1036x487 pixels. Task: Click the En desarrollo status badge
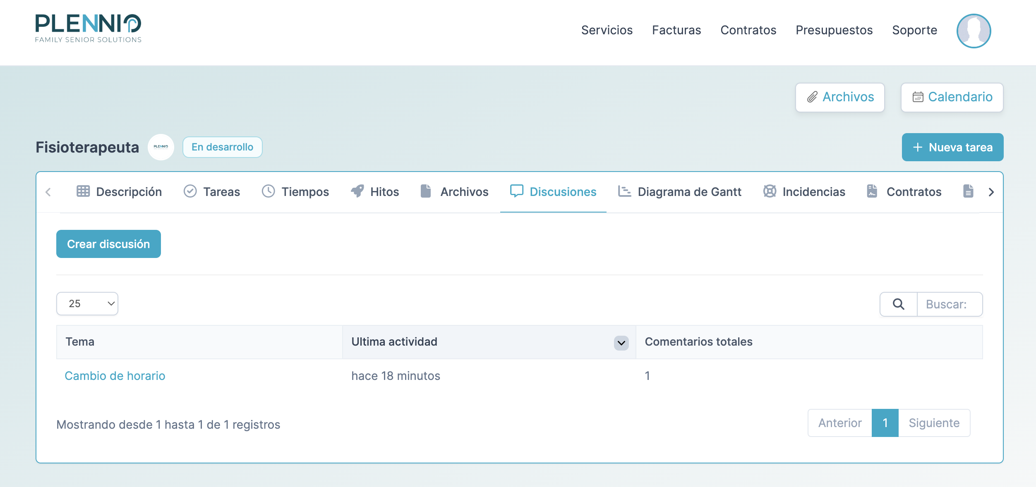(222, 147)
